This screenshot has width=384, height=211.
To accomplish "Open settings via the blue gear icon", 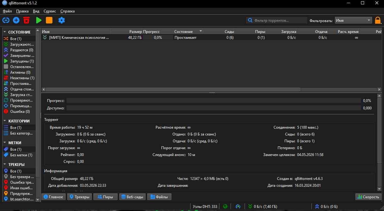I will click(62, 20).
